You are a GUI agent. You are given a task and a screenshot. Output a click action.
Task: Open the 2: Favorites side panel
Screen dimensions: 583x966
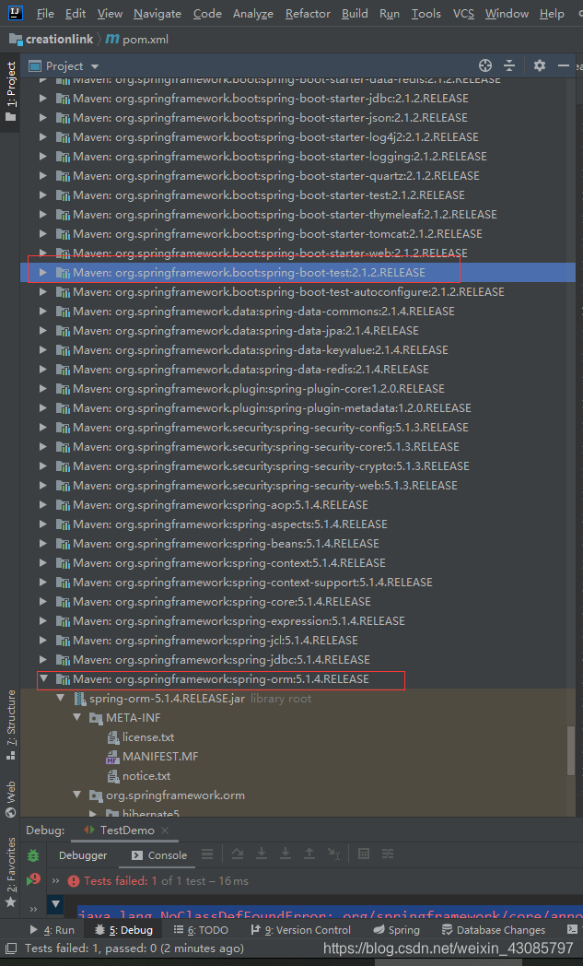[x=10, y=871]
